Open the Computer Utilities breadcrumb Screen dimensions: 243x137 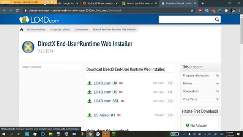click(x=60, y=30)
